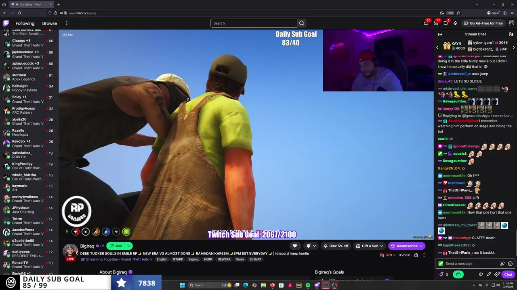517x290 pixels.
Task: Share the stream with share icon
Action: [416, 255]
